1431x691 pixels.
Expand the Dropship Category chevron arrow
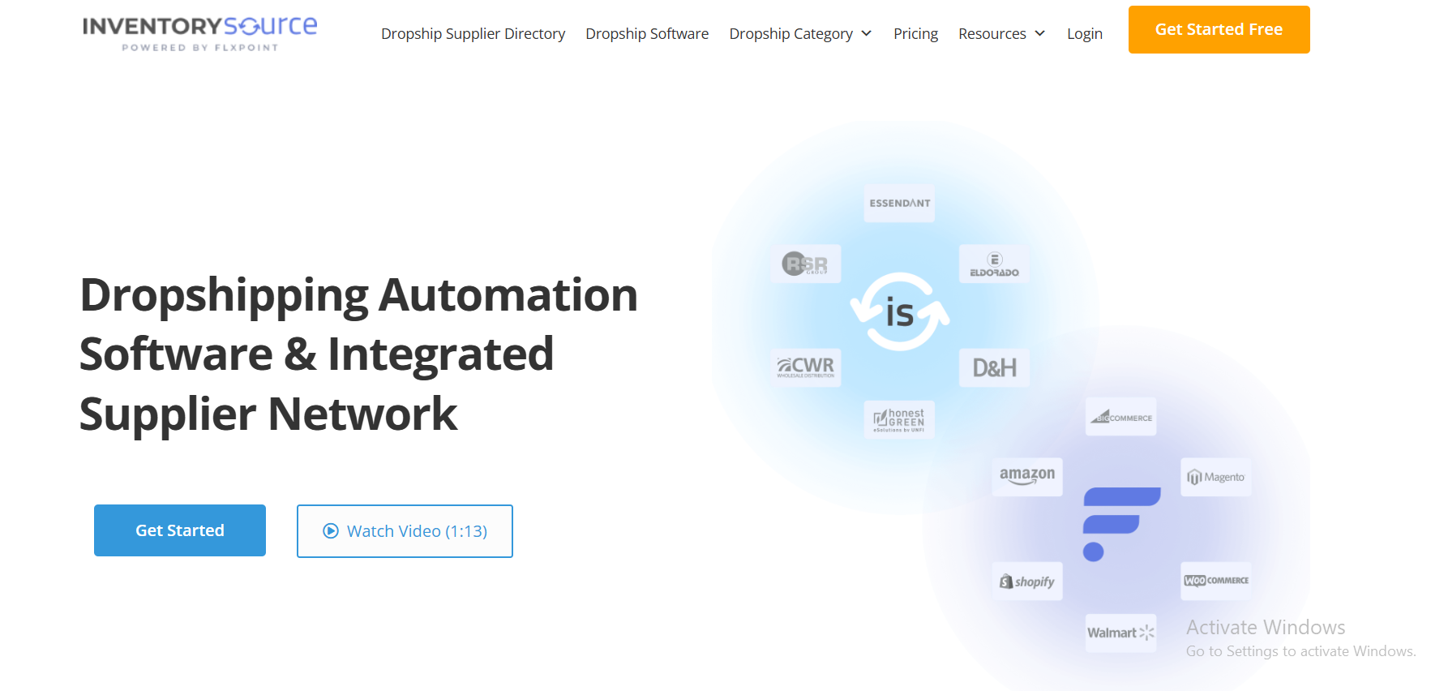coord(866,33)
